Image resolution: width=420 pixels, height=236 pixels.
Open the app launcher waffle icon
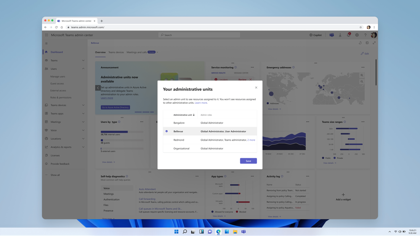pos(47,35)
